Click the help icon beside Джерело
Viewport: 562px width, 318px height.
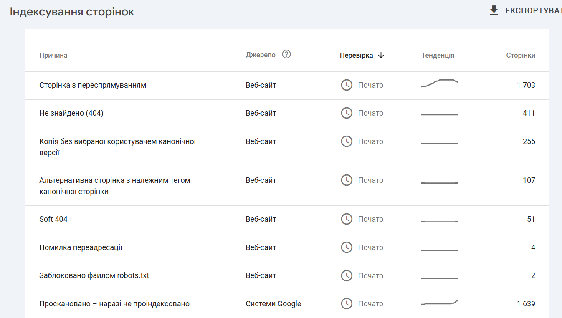pos(286,54)
